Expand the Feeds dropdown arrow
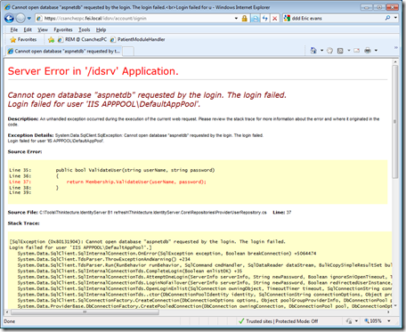Image resolution: width=406 pixels, height=332 pixels. coord(349,51)
